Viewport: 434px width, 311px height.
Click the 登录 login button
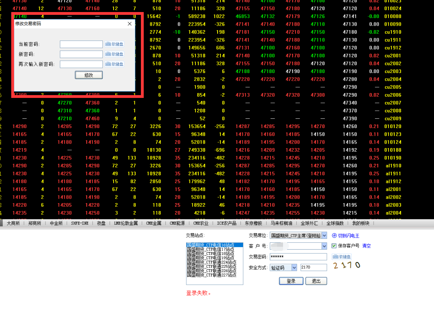[291, 281]
